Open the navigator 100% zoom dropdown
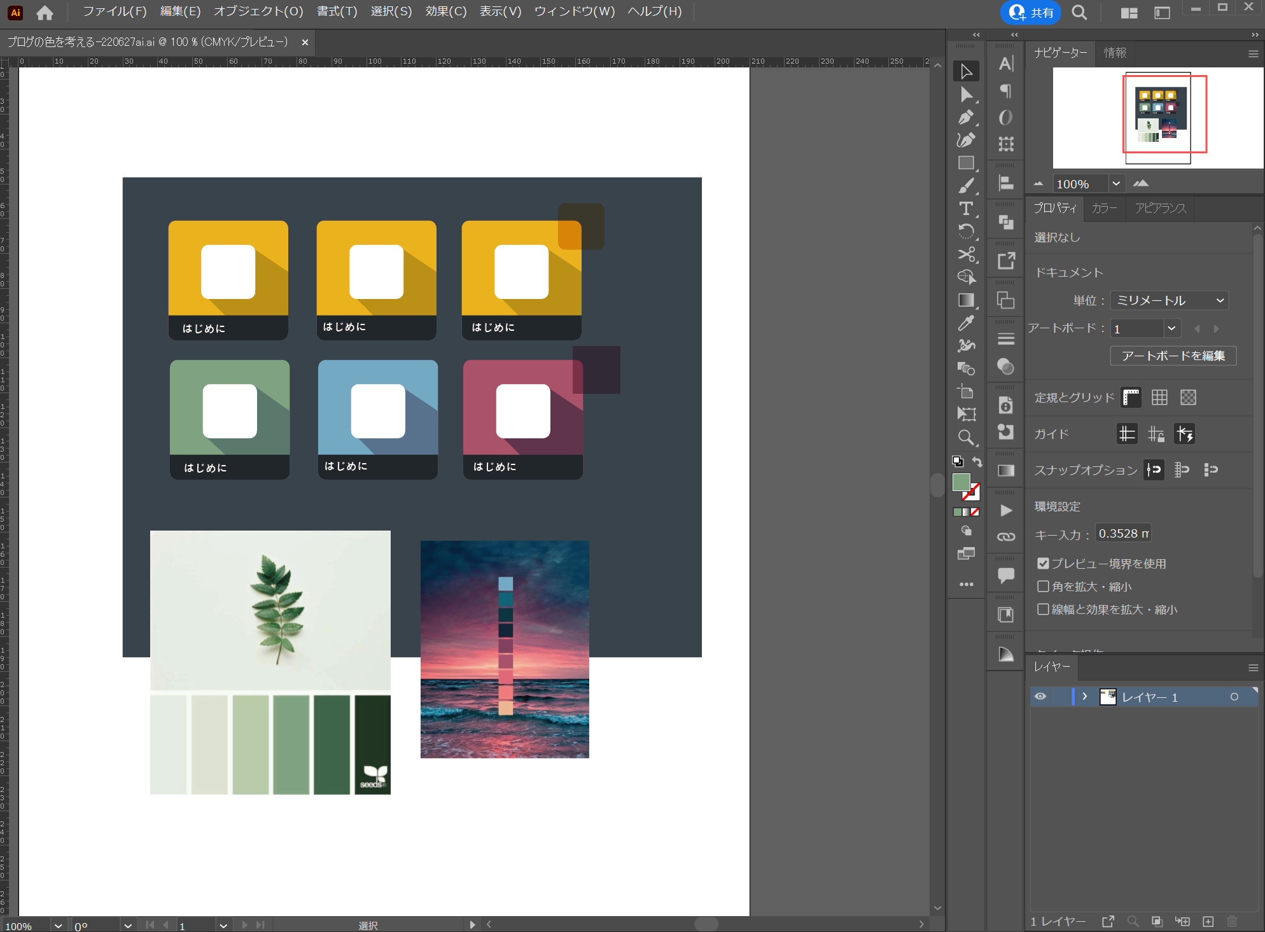 [x=1116, y=184]
